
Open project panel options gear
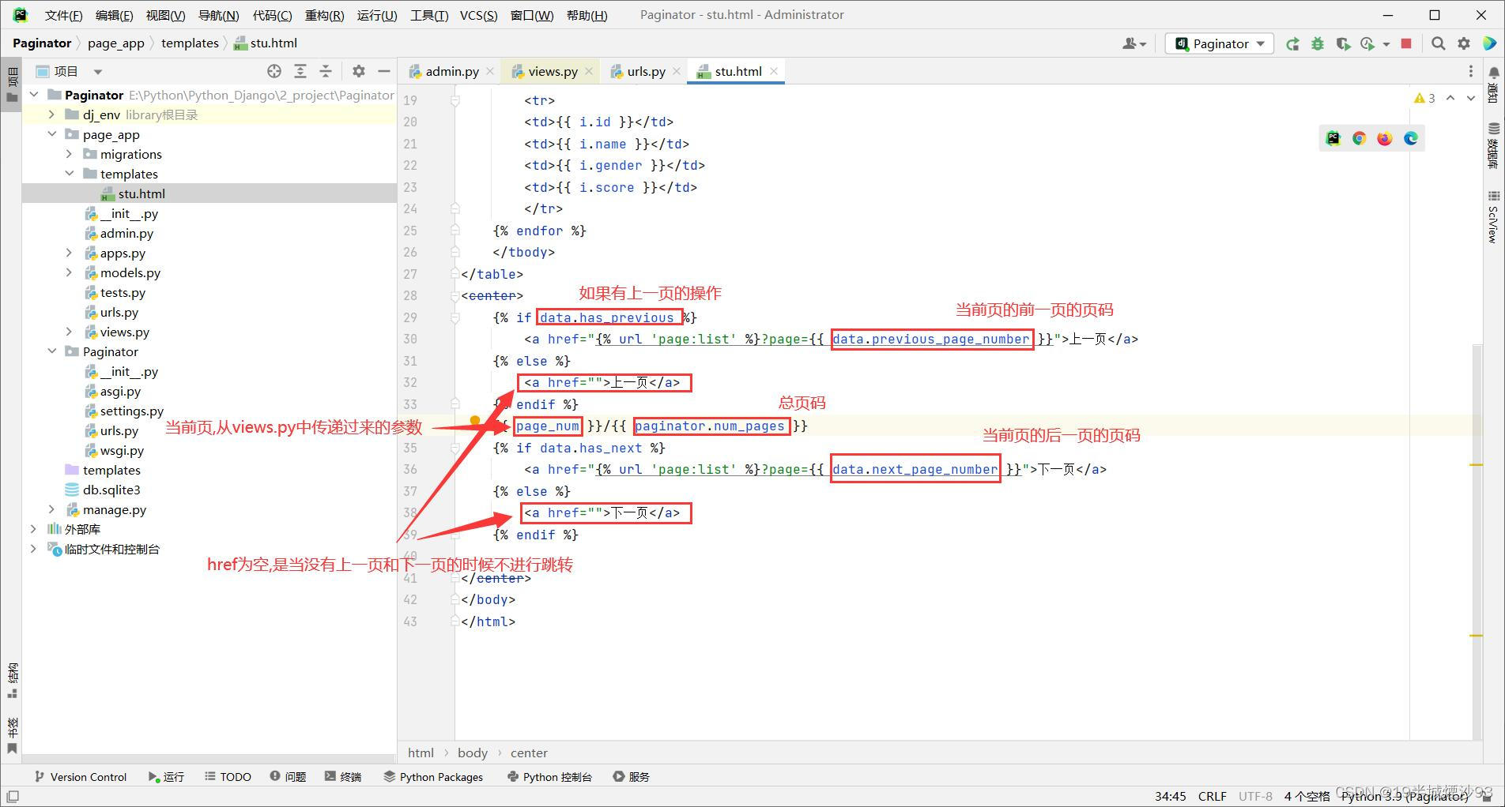point(359,71)
